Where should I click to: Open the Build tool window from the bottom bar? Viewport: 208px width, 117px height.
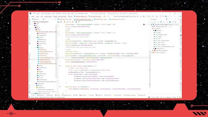click(58, 95)
